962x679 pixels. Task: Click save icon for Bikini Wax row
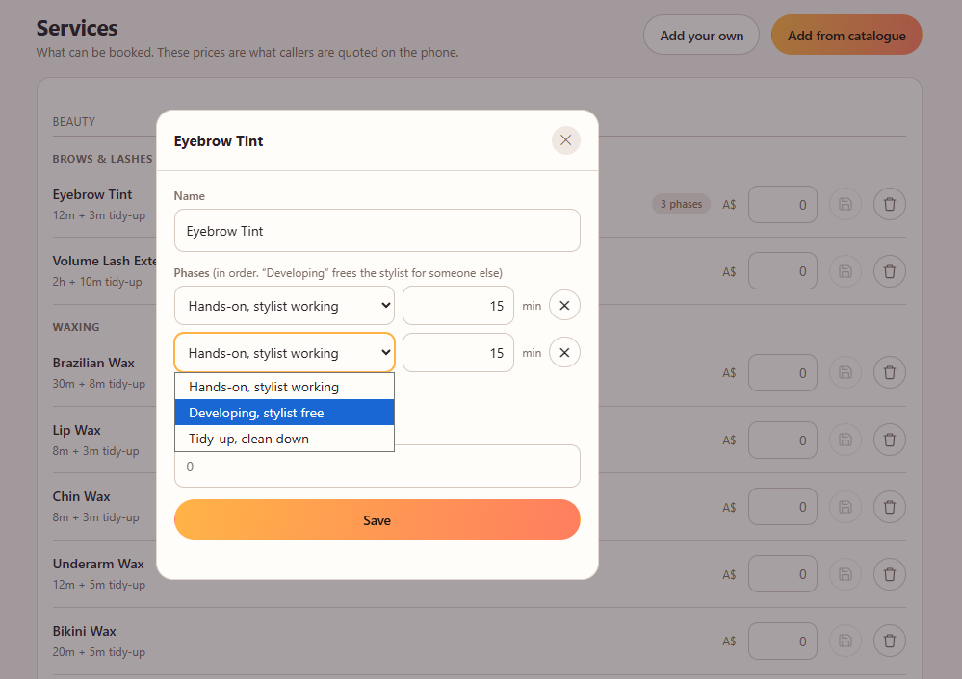845,641
